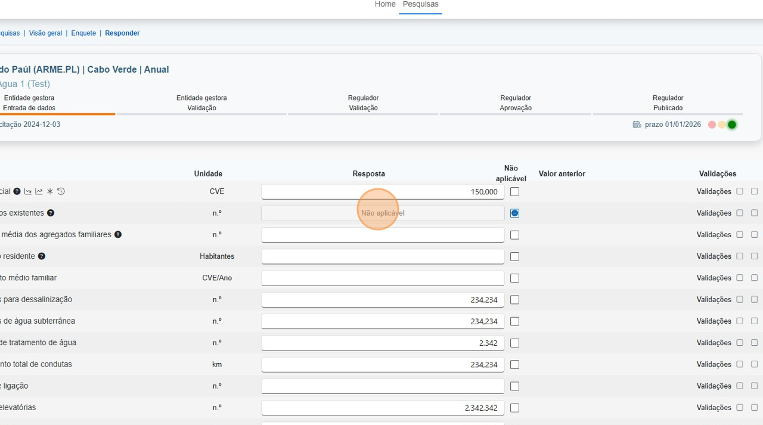Image resolution: width=763 pixels, height=425 pixels.
Task: Click response field for 'para dessalinização' row
Action: [x=383, y=300]
